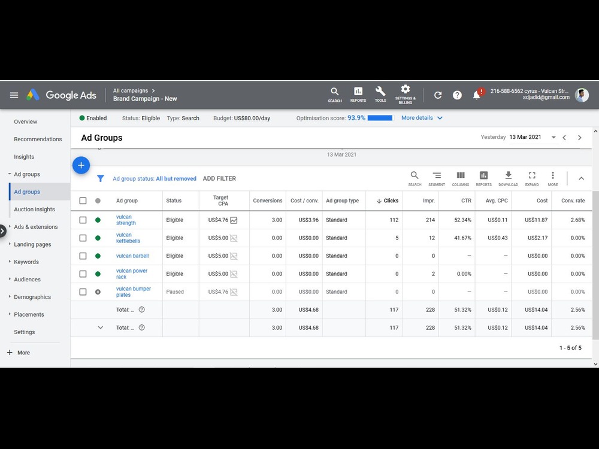Tick the vulcan strength row checkbox
The image size is (599, 449).
83,220
